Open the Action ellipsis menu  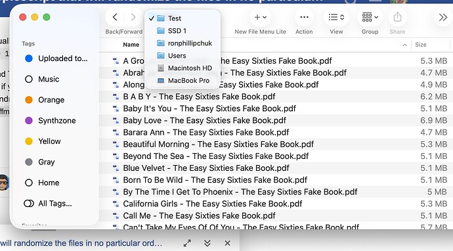(304, 17)
